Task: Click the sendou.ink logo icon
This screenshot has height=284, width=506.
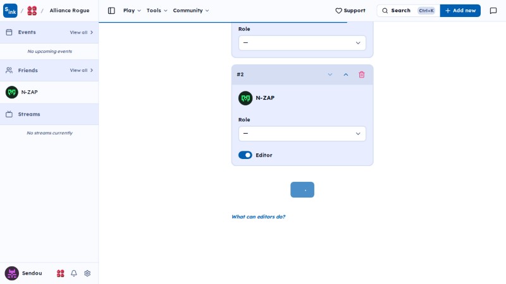Action: click(10, 11)
